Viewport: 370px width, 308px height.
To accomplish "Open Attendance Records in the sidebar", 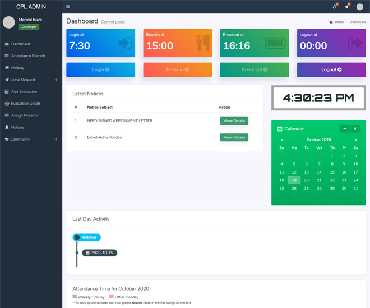I will pyautogui.click(x=28, y=56).
